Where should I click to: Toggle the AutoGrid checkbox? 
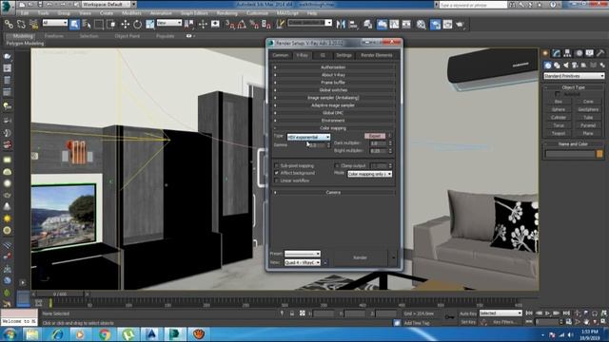558,94
